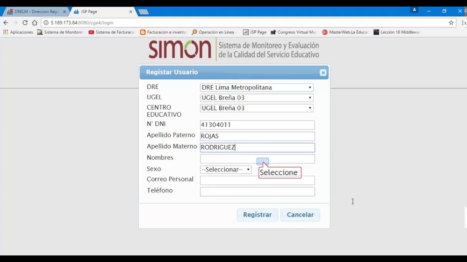Click the SIMON logo

coord(180,49)
